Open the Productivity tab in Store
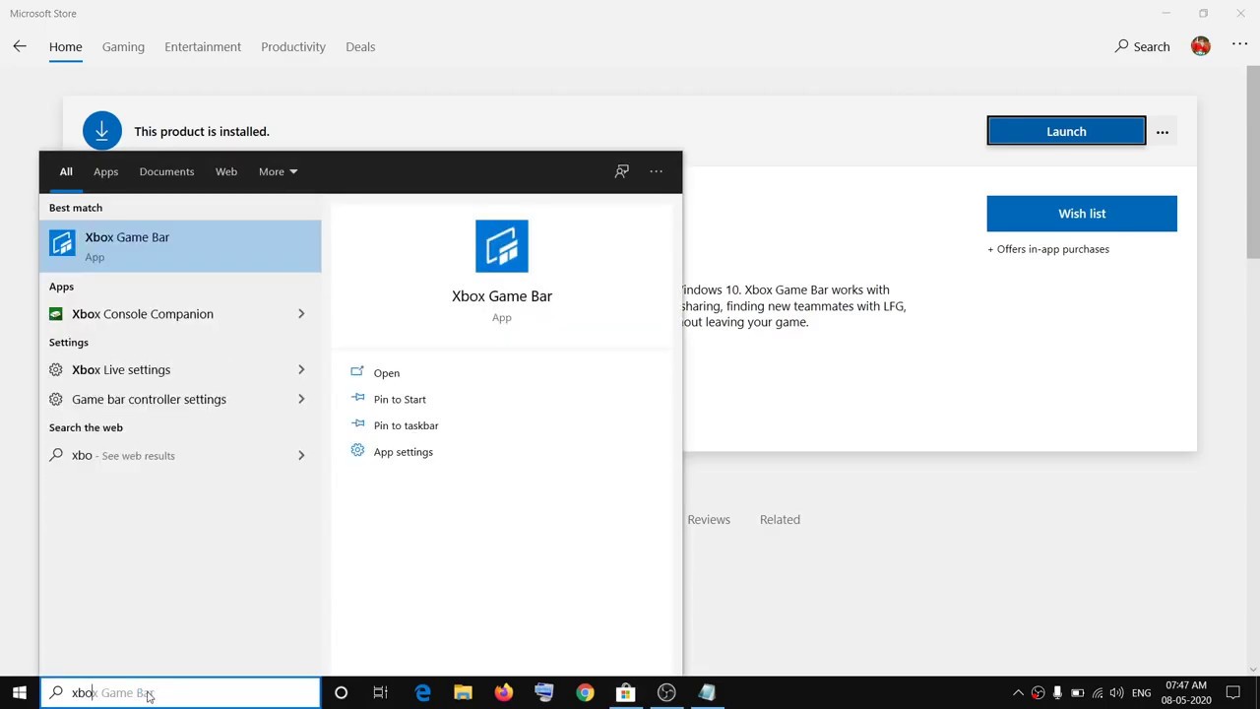The width and height of the screenshot is (1260, 709). (x=293, y=46)
